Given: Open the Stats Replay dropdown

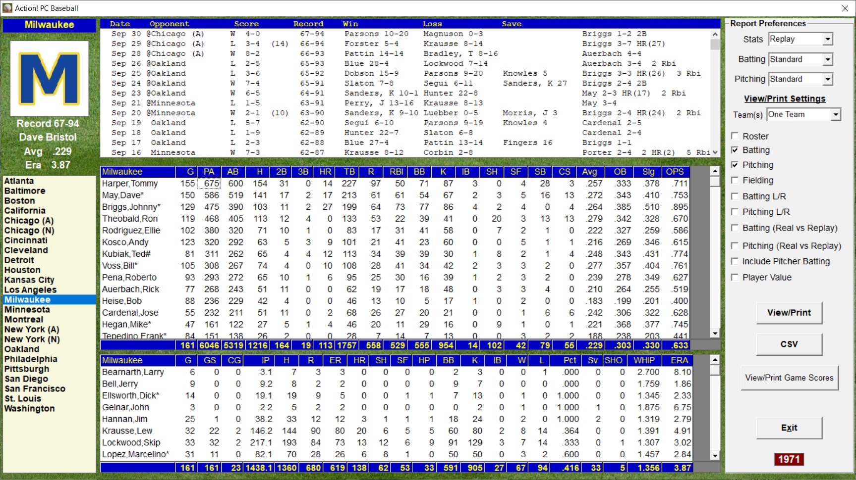Looking at the screenshot, I should pos(827,39).
